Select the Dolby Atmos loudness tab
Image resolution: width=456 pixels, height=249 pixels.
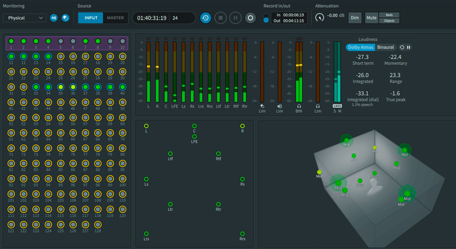click(361, 47)
